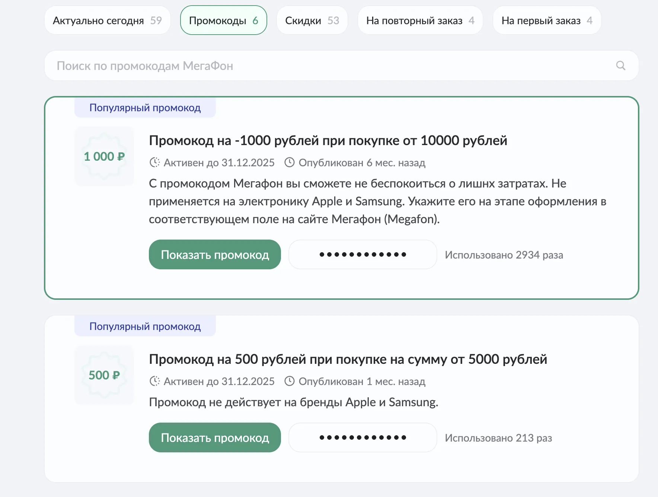This screenshot has height=497, width=658.
Task: Click the validity clock icon on the 500 rubles card
Action: pos(154,381)
